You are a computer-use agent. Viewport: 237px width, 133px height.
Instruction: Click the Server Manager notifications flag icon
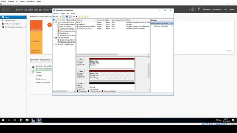tap(199, 9)
